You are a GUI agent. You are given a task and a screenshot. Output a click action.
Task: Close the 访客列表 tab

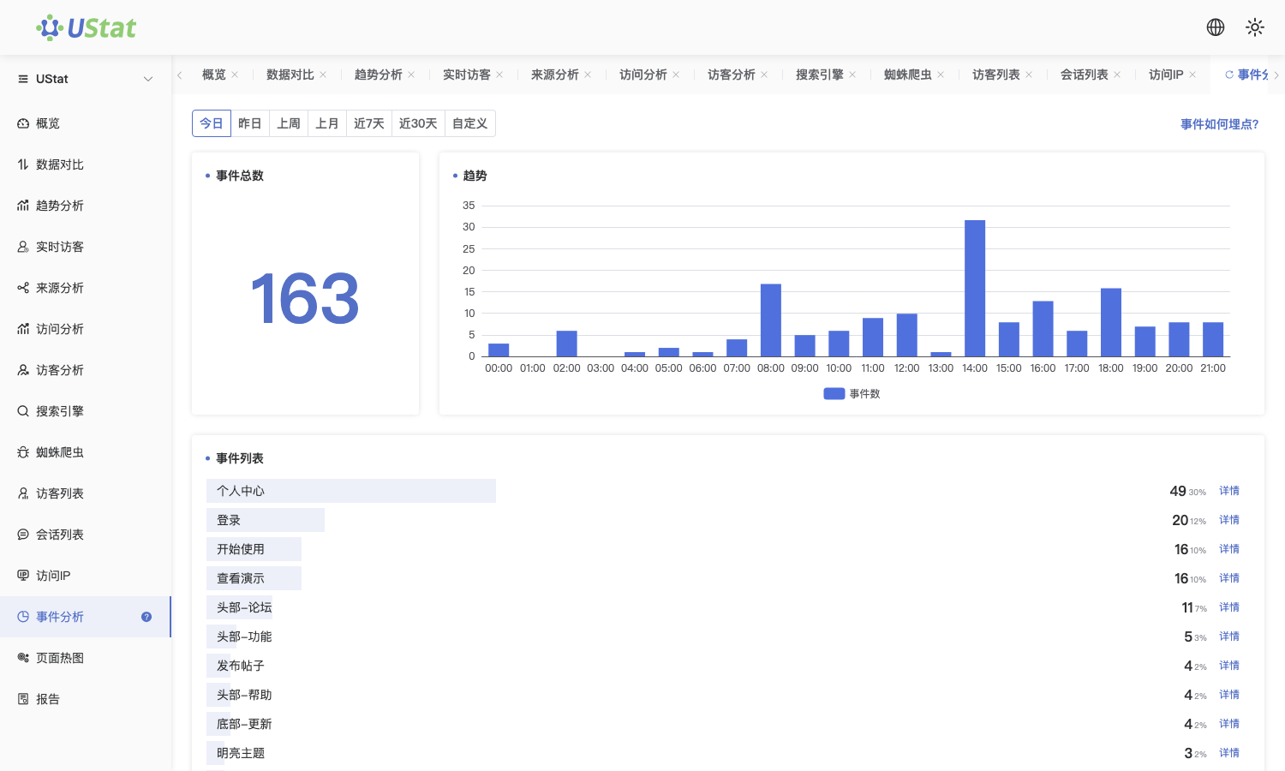pyautogui.click(x=1029, y=75)
